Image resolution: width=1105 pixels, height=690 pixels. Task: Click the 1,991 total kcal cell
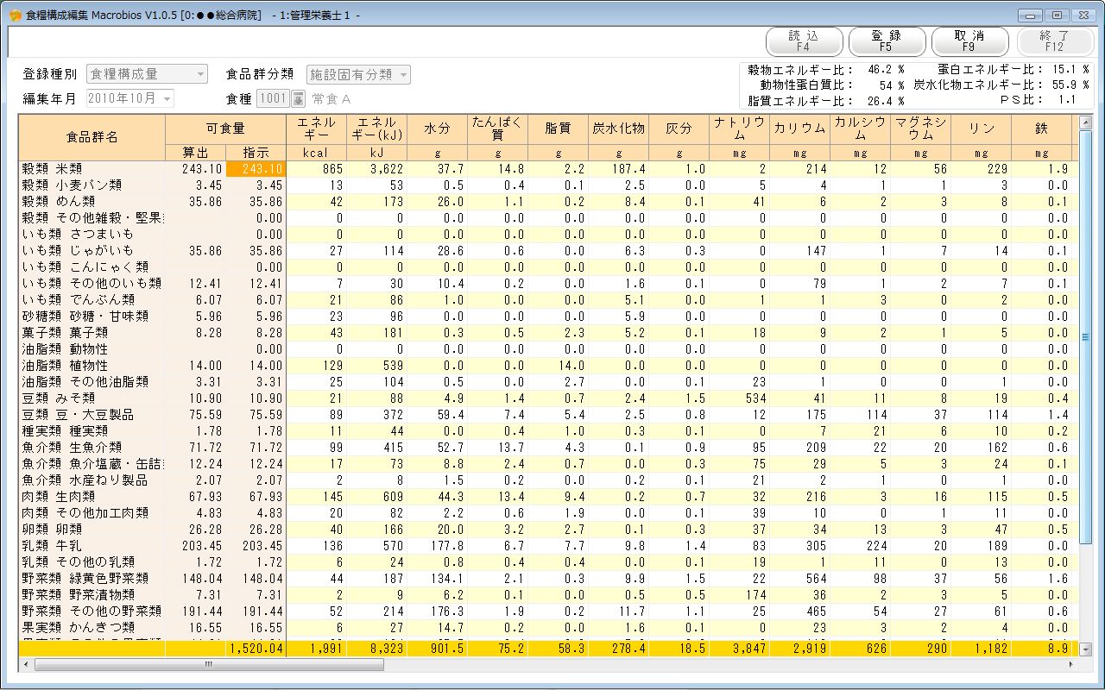[x=316, y=649]
